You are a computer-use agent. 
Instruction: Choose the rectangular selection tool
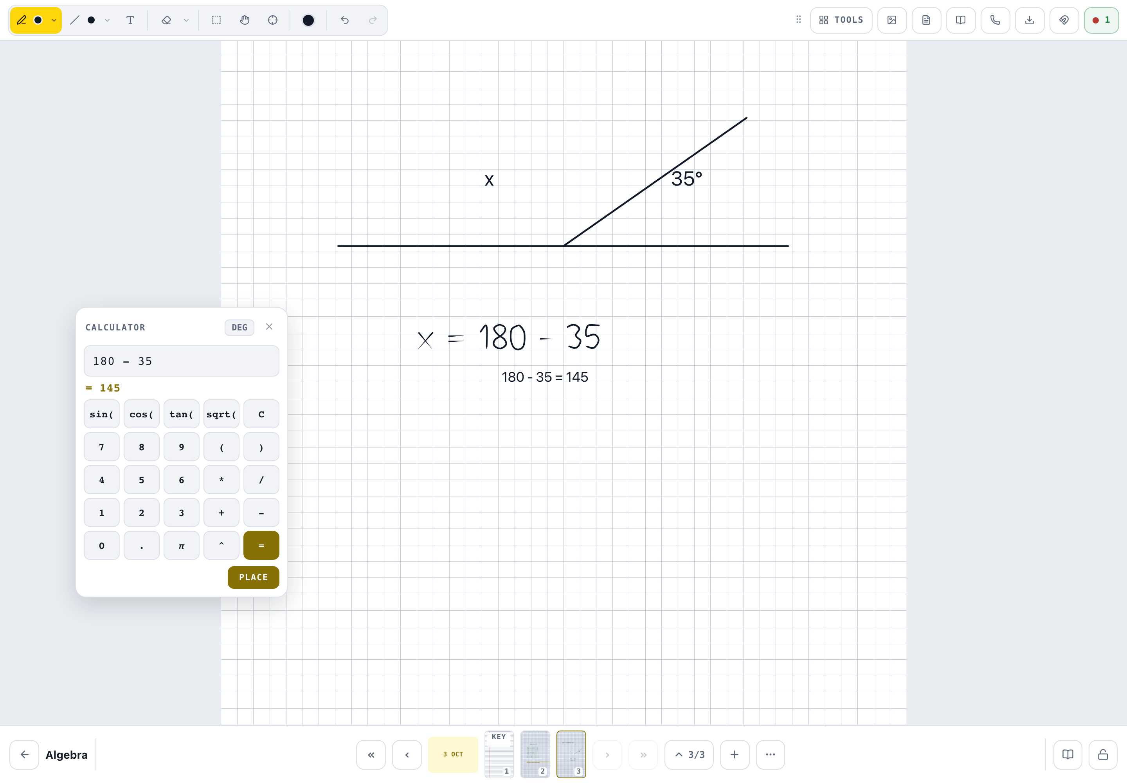point(216,20)
